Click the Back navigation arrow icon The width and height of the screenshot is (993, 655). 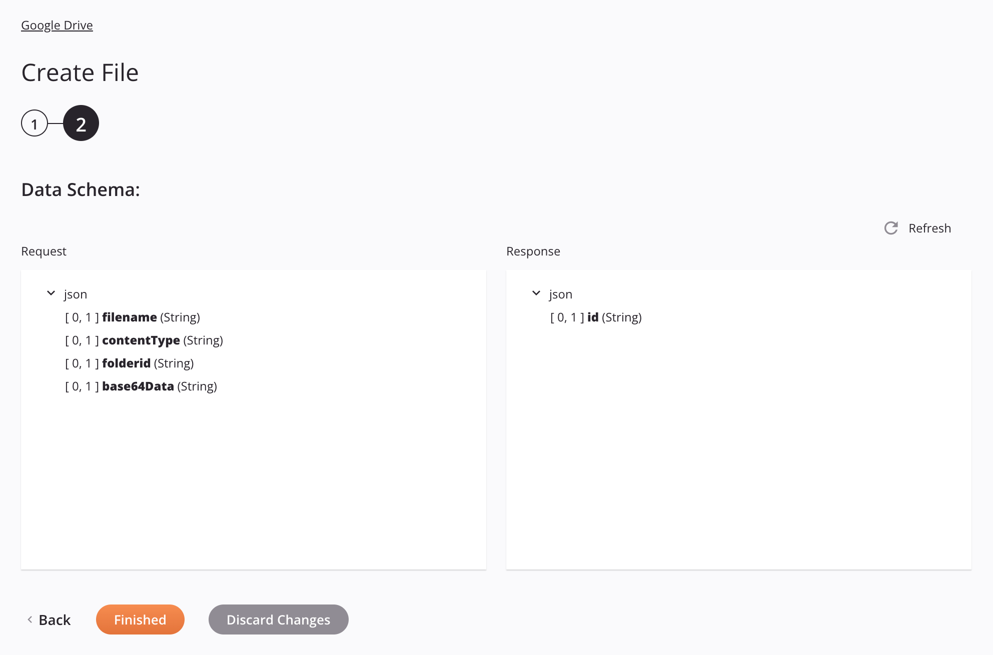click(30, 619)
